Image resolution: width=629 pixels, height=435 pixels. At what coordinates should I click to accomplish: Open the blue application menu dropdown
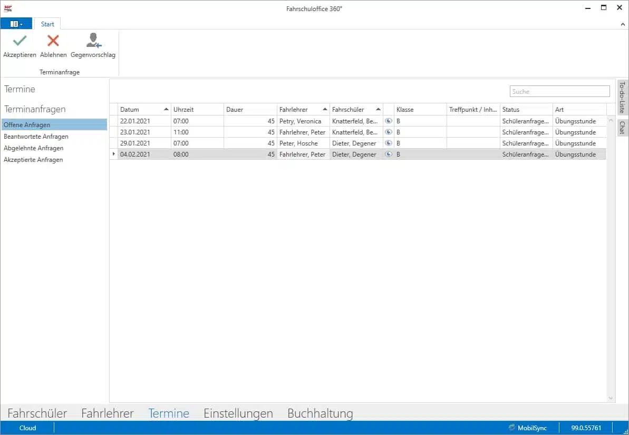[16, 24]
